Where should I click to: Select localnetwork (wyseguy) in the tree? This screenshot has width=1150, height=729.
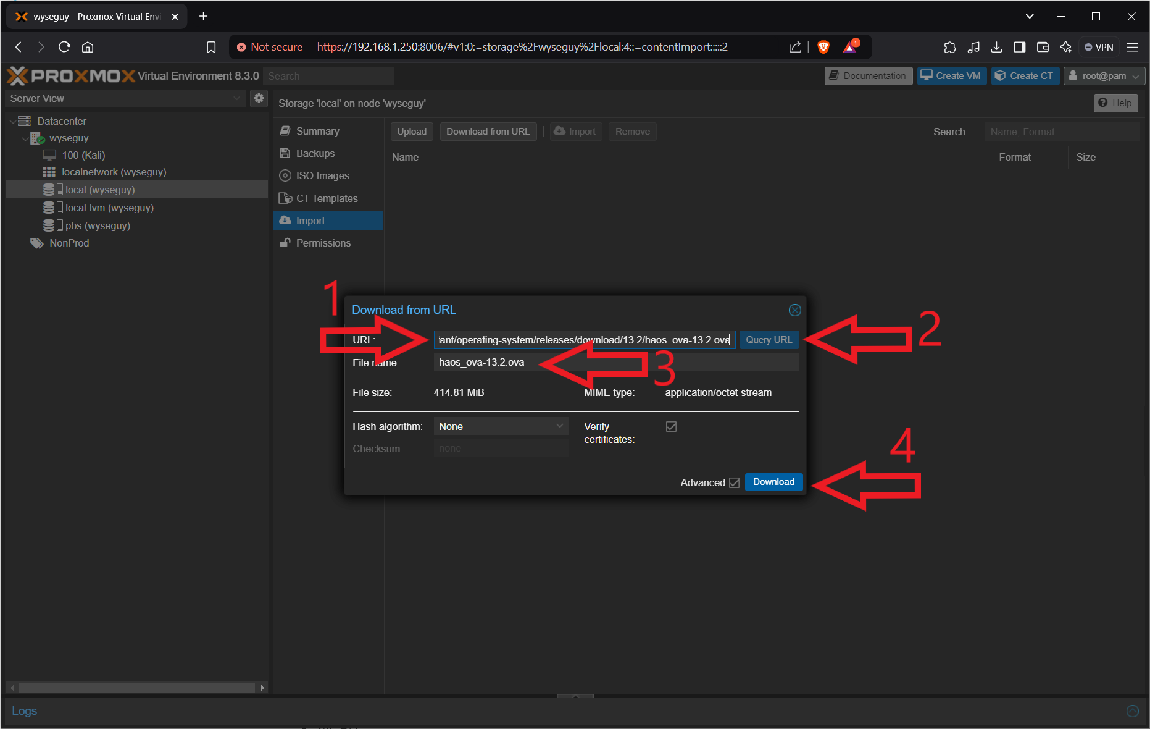click(x=114, y=172)
